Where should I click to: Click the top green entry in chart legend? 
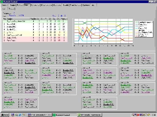point(144,22)
